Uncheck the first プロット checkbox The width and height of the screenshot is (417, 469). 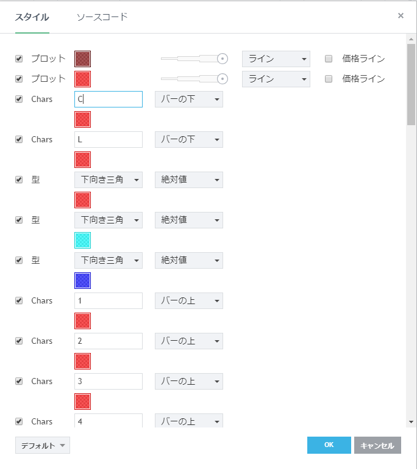(x=19, y=59)
